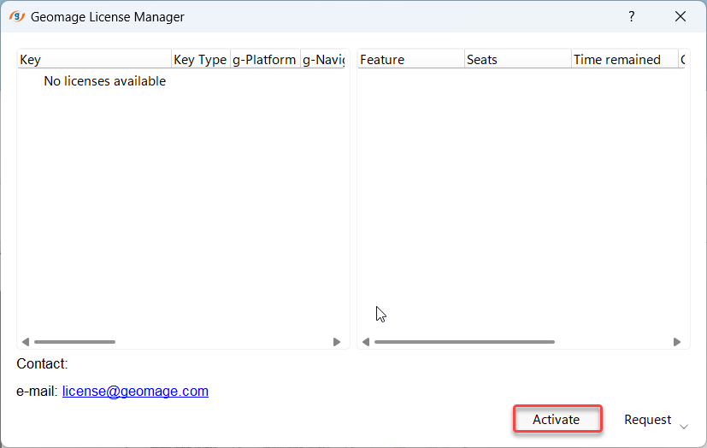Click the Activate button

(x=557, y=419)
